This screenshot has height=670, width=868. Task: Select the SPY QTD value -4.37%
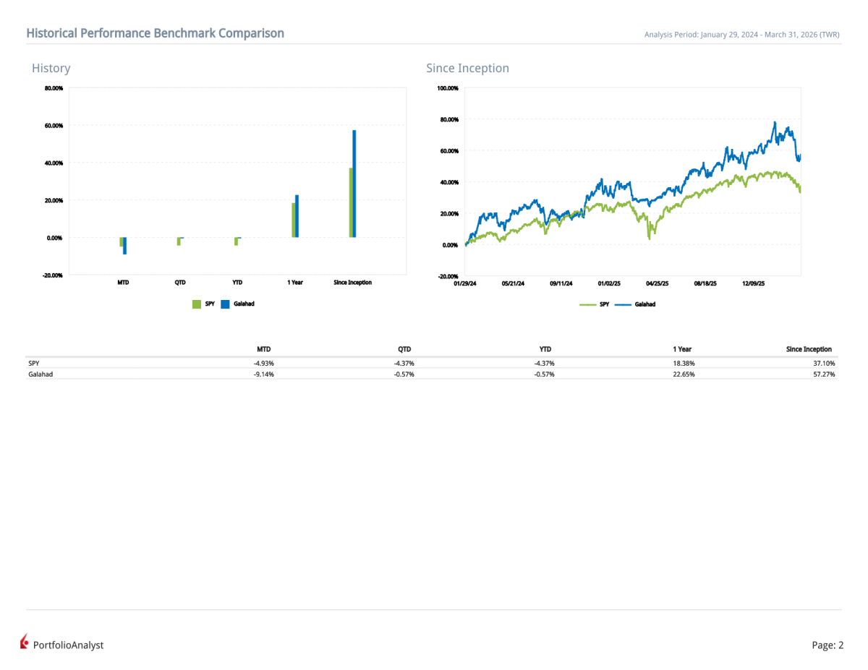click(404, 363)
